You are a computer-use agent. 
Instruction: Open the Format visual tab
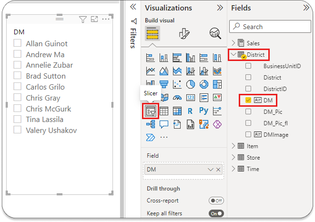point(183,33)
